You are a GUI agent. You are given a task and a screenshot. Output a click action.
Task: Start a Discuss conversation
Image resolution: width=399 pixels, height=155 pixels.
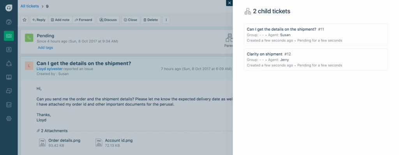click(x=108, y=20)
